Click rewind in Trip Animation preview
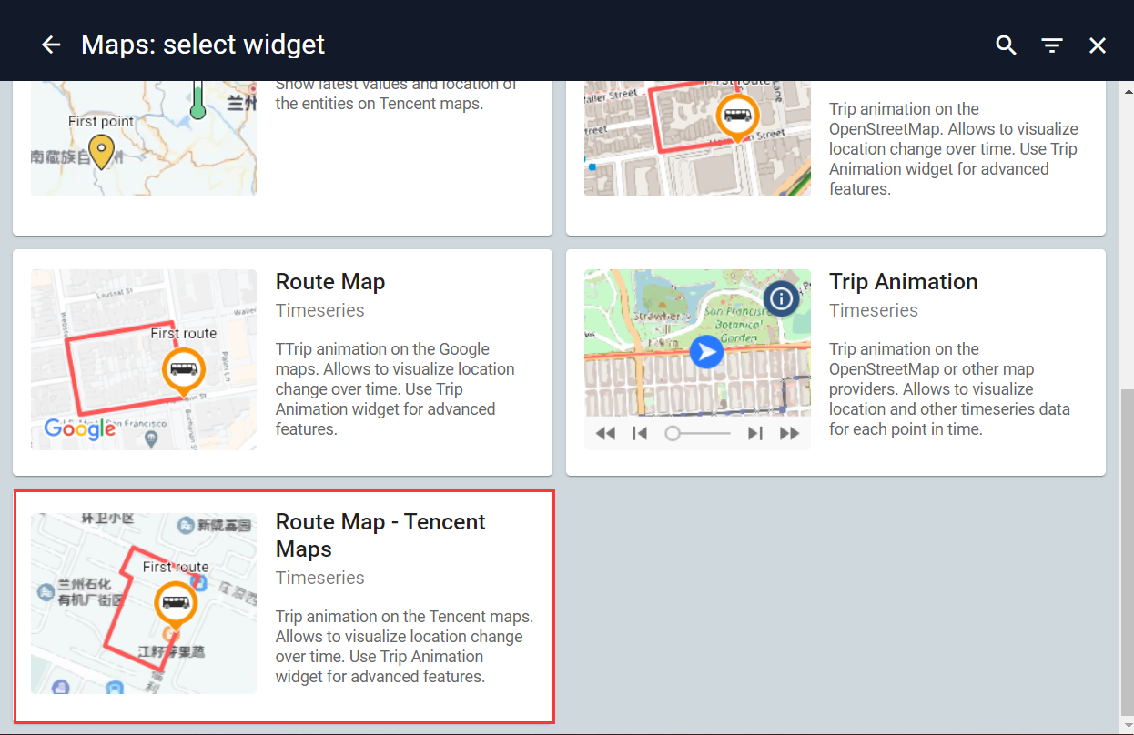The image size is (1134, 735). pos(605,433)
